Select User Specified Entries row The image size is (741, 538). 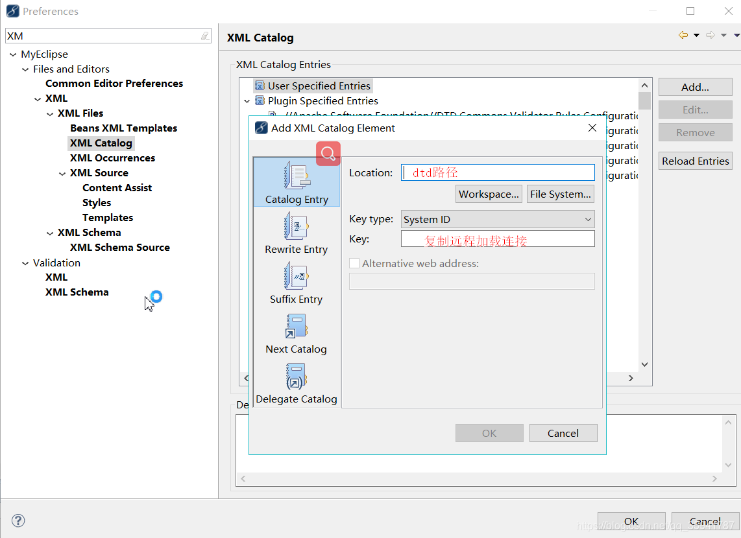313,86
